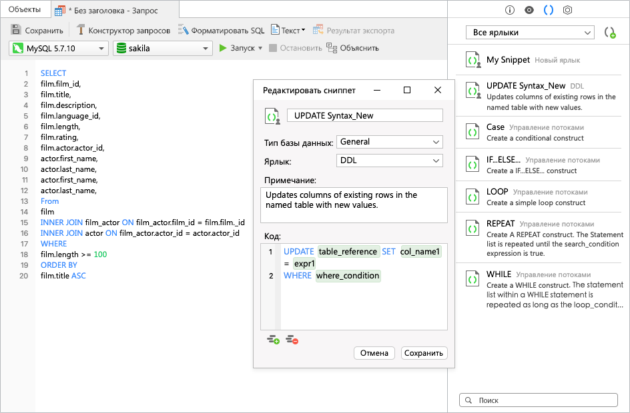Cancel editing with the Отмена button
630x413 pixels.
tap(374, 353)
